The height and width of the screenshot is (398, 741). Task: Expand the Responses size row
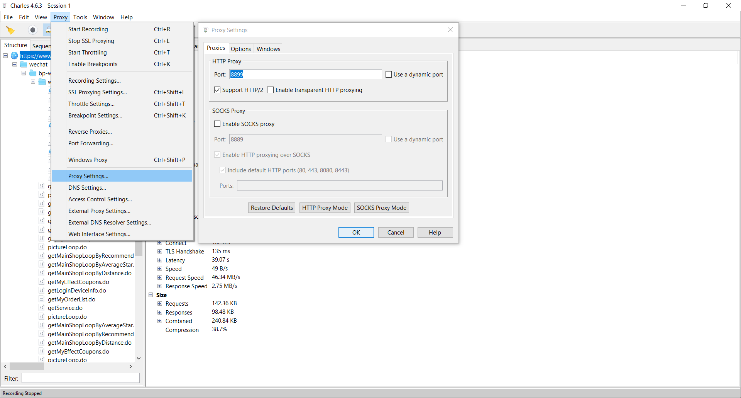pos(160,312)
